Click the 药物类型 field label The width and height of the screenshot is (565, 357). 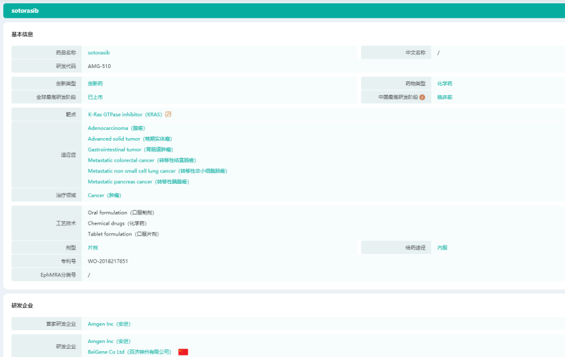(415, 83)
